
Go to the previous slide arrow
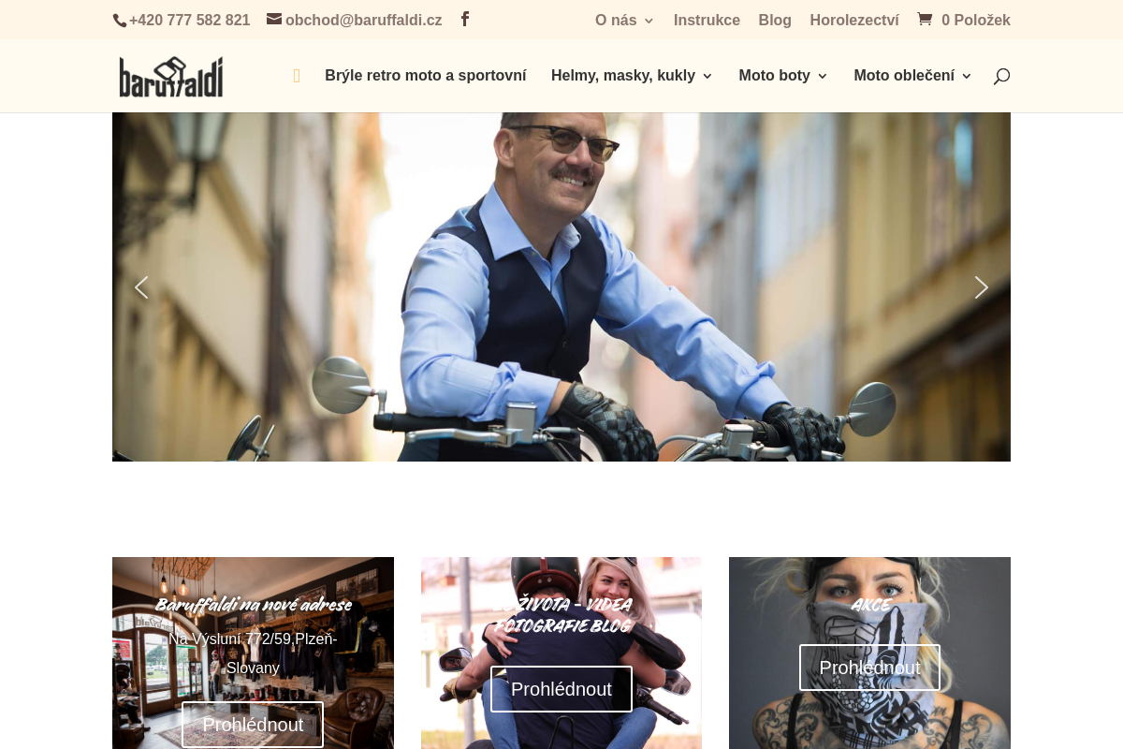coord(141,287)
